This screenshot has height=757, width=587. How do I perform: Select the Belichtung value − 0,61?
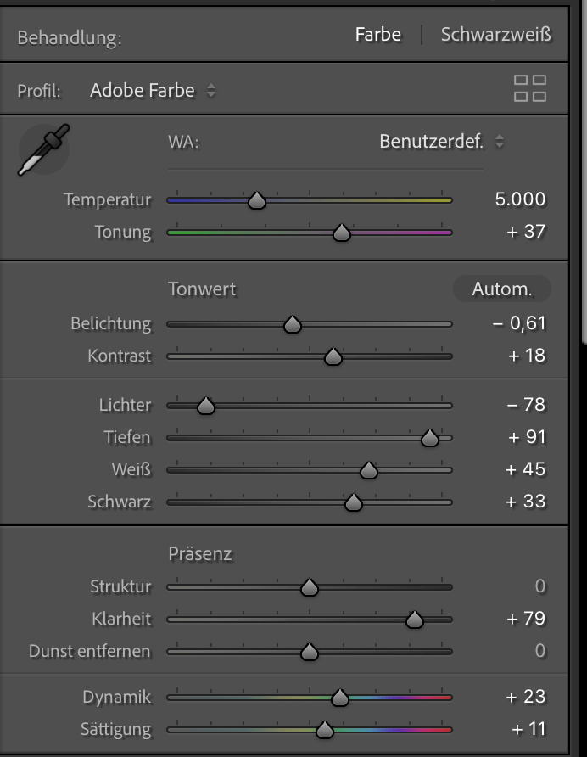click(x=519, y=323)
